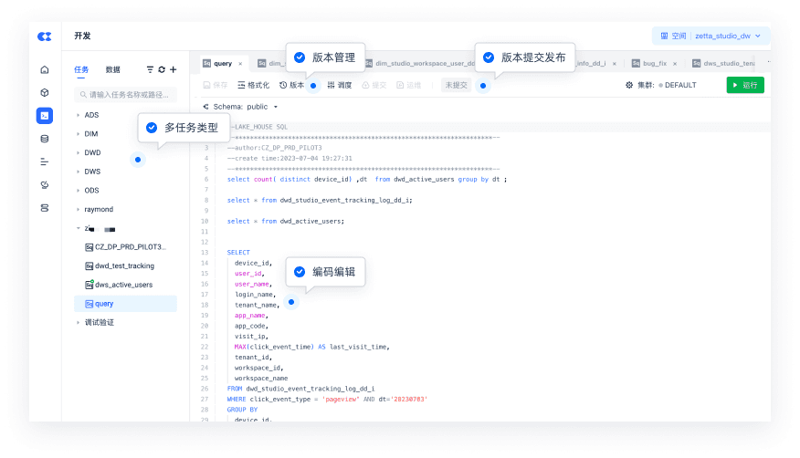Click the home icon in left sidebar

pos(45,69)
